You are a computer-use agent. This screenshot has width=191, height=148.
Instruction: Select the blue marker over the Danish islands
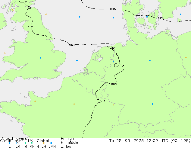[147, 17]
